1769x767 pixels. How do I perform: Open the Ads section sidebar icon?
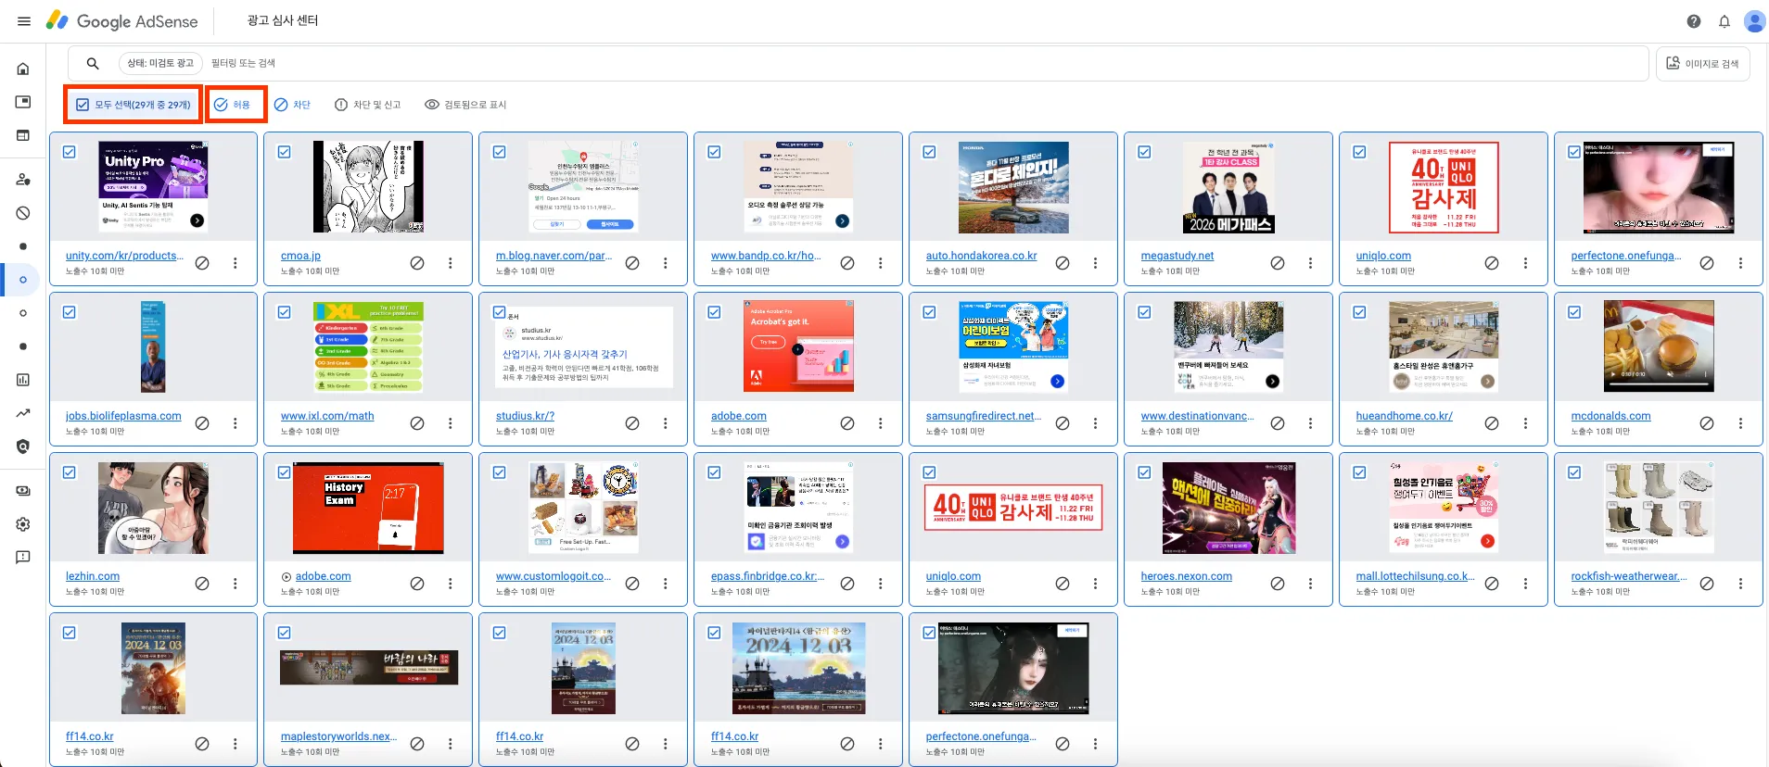(x=23, y=102)
